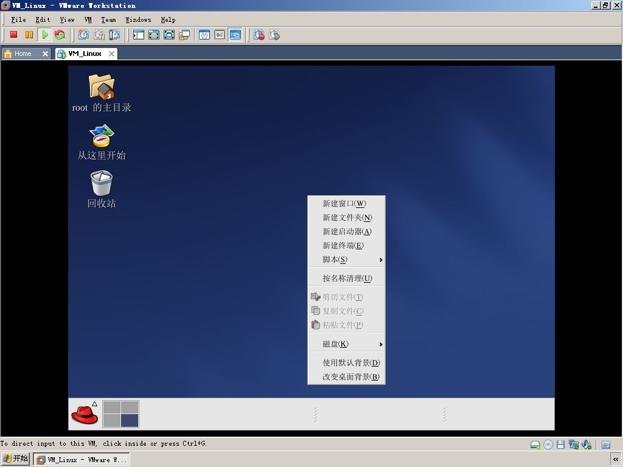Click the message log status icon

[606, 445]
